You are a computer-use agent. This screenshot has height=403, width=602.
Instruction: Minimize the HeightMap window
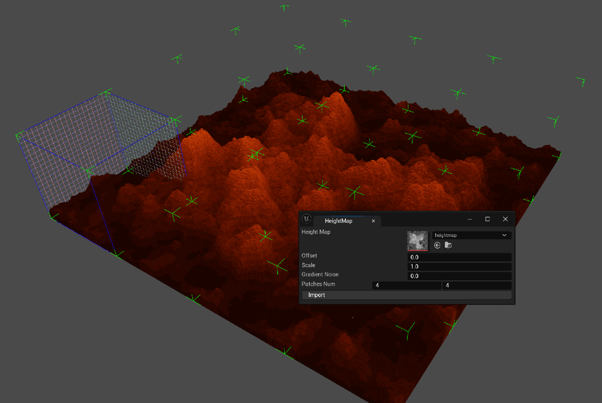coord(470,219)
